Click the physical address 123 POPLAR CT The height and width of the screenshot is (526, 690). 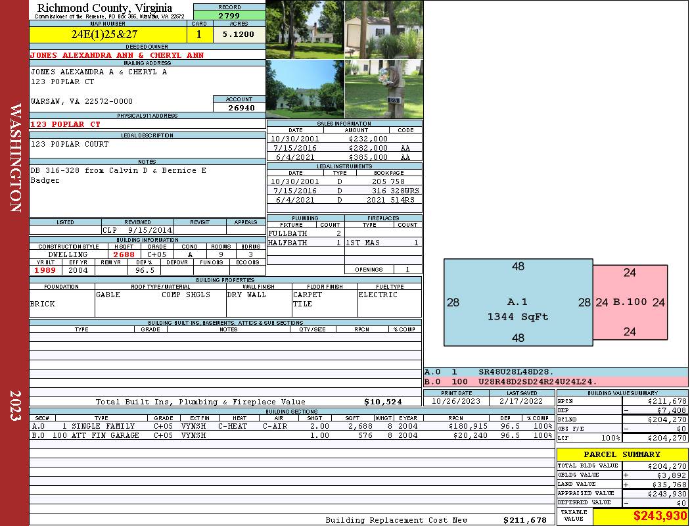[66, 124]
